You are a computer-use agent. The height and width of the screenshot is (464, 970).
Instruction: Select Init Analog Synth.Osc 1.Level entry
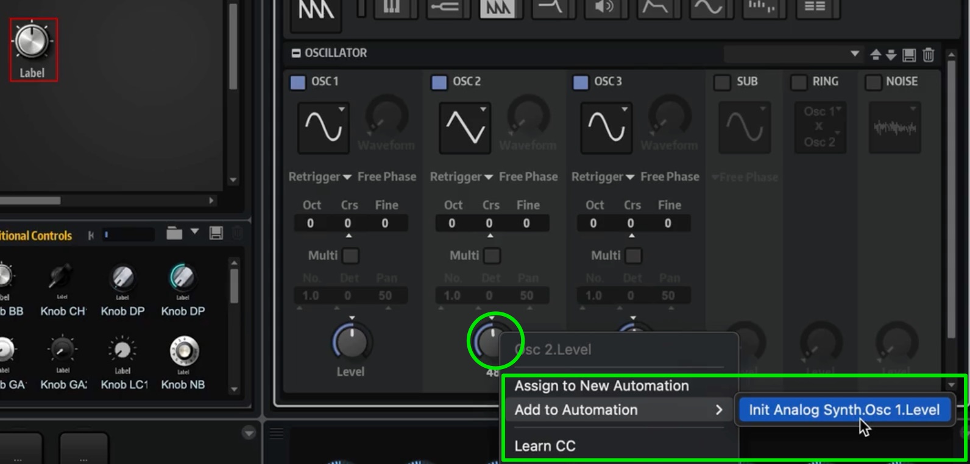844,410
